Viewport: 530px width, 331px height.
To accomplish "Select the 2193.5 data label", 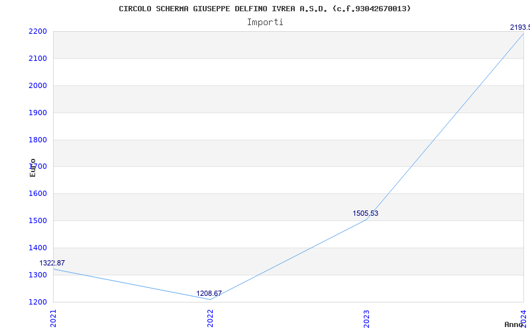I will (520, 27).
